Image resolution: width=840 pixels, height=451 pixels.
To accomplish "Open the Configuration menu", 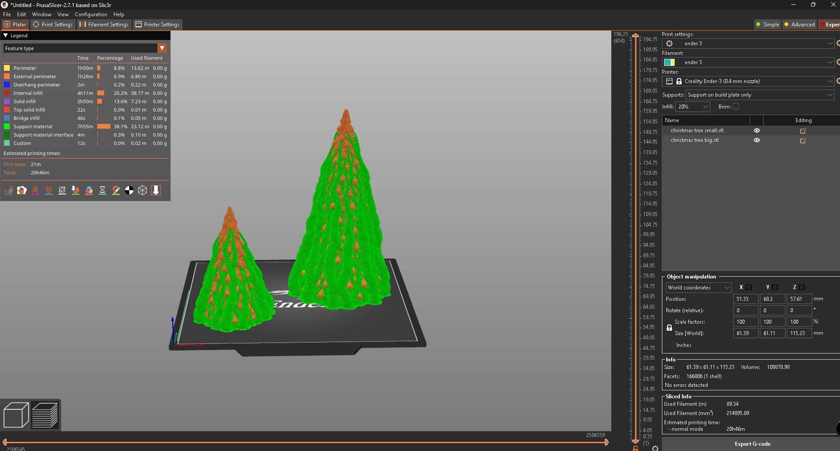I will click(91, 14).
